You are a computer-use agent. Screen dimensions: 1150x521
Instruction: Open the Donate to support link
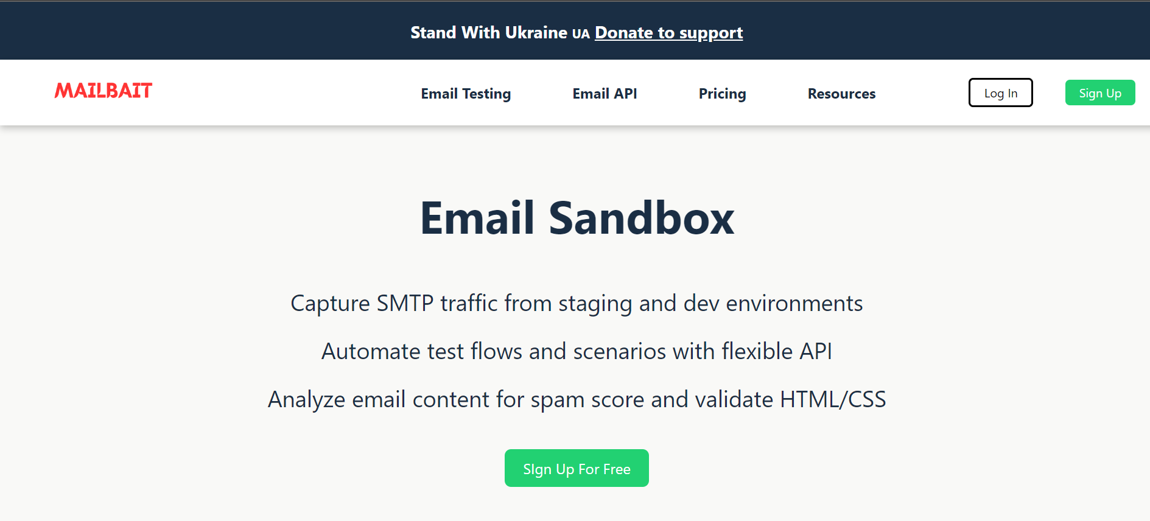click(668, 33)
